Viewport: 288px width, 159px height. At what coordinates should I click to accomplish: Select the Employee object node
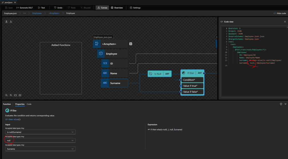tap(112, 54)
